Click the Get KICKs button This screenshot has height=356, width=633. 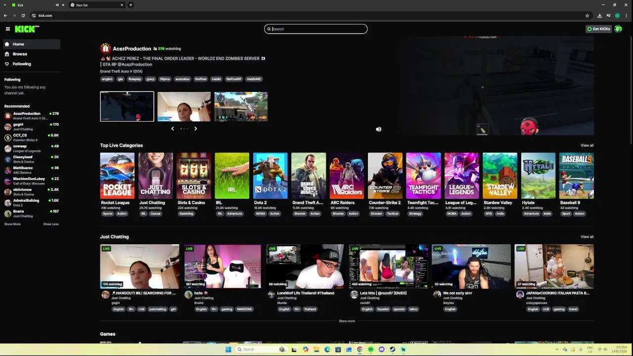pyautogui.click(x=598, y=29)
